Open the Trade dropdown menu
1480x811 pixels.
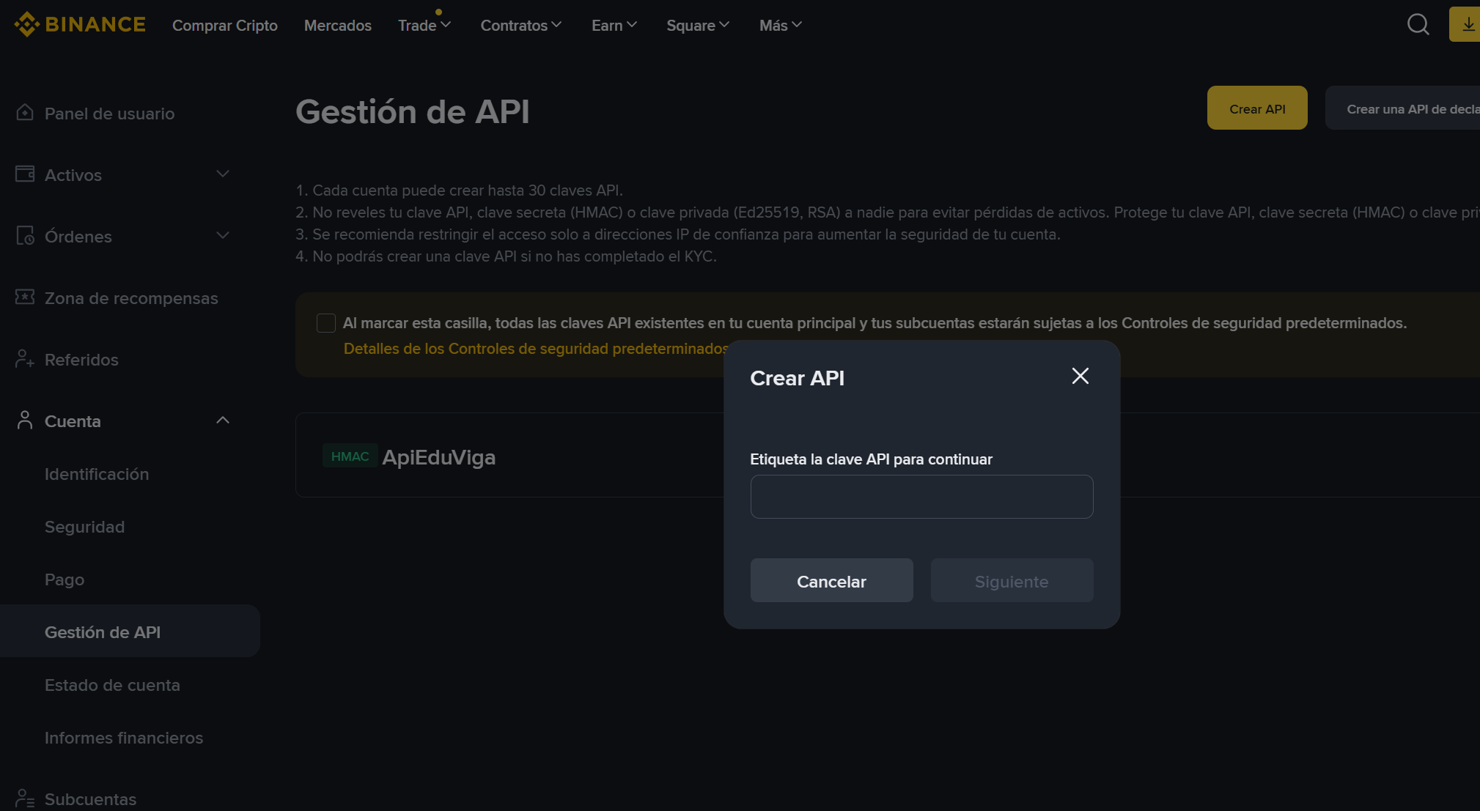point(424,26)
